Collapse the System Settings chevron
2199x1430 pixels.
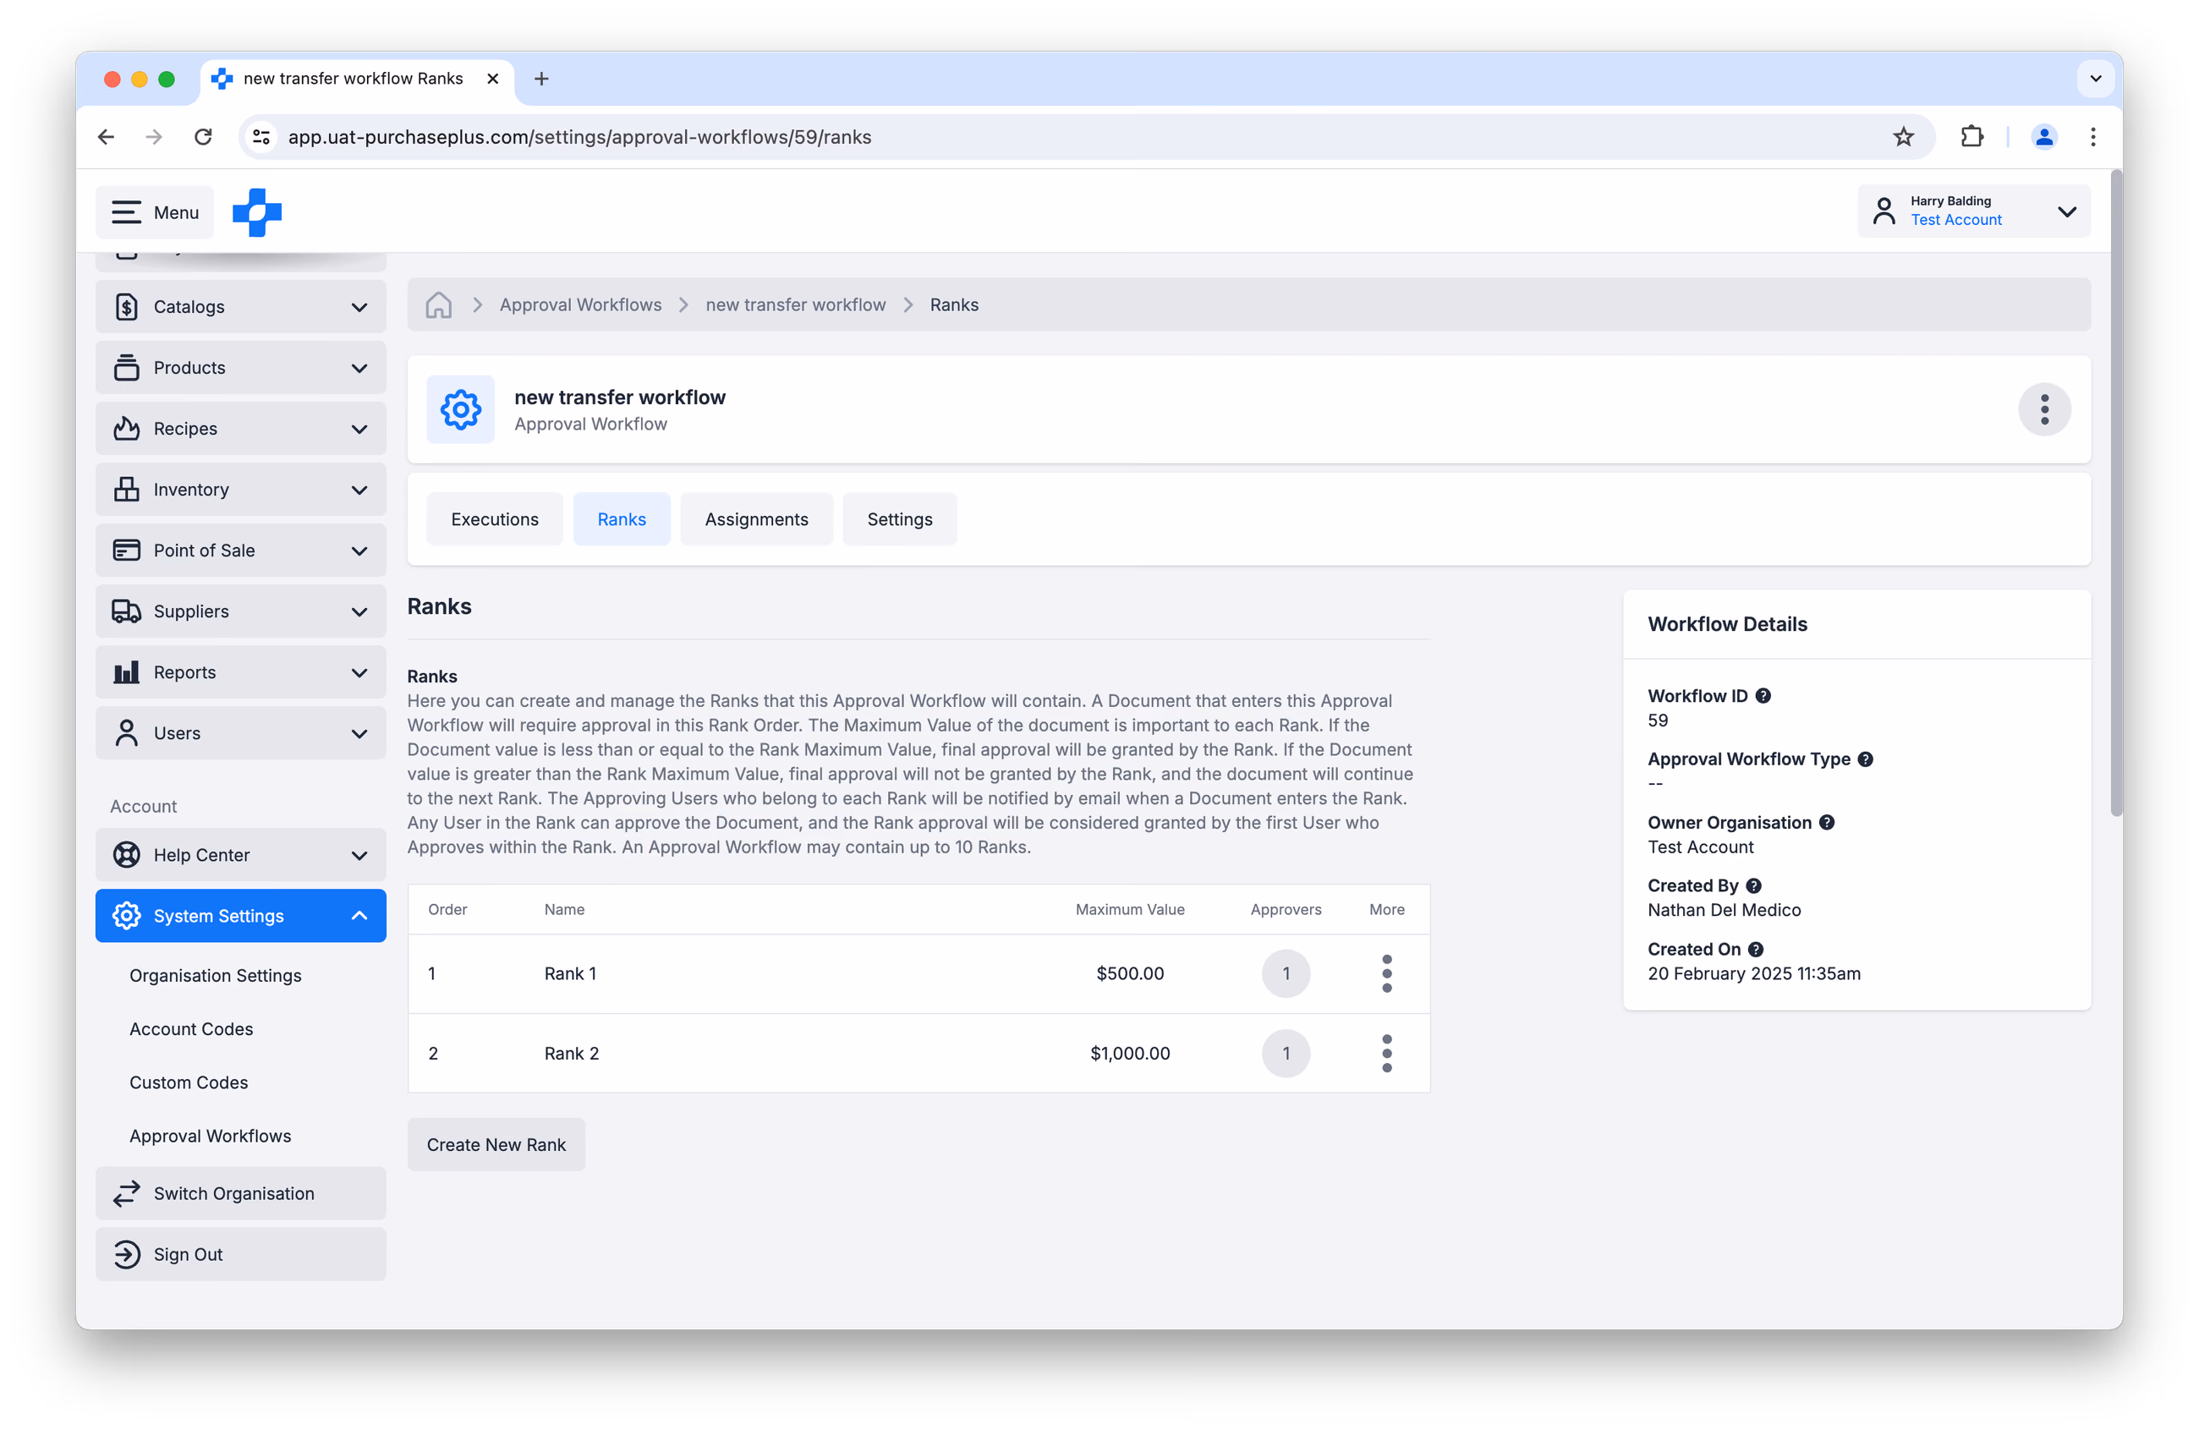point(359,916)
